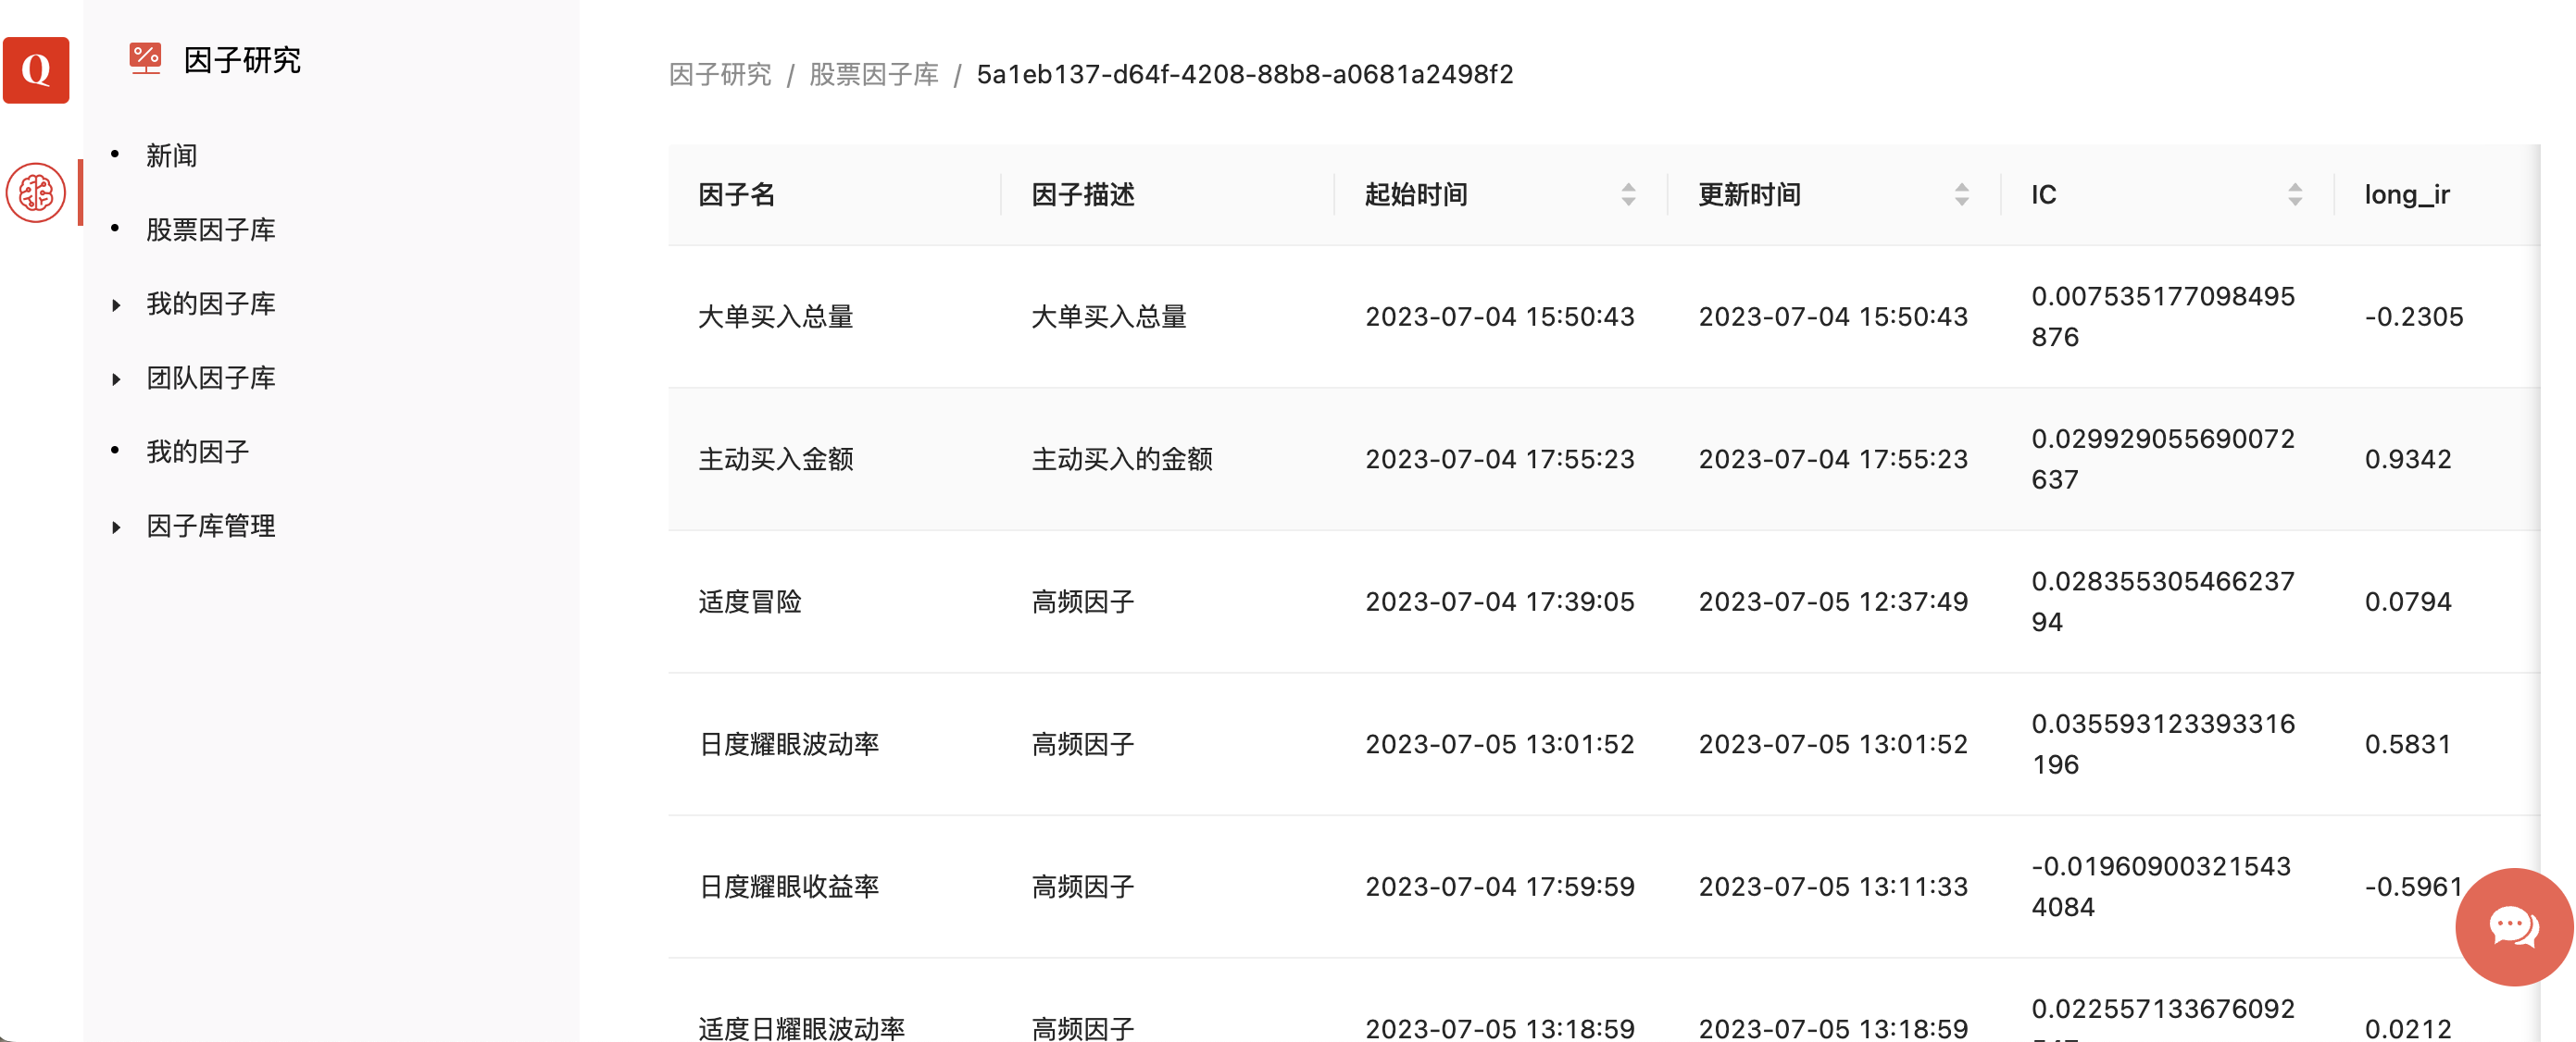Screen dimensions: 2576x1042
Task: Select the 适度冒险 factor row
Action: coord(749,602)
